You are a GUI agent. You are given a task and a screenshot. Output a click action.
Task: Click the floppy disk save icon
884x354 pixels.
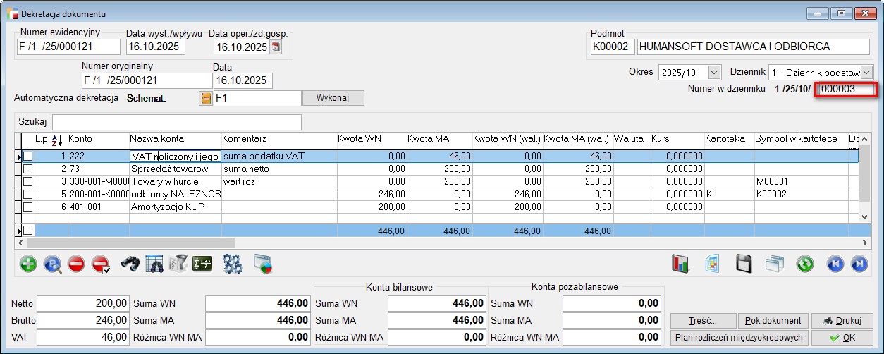point(744,264)
